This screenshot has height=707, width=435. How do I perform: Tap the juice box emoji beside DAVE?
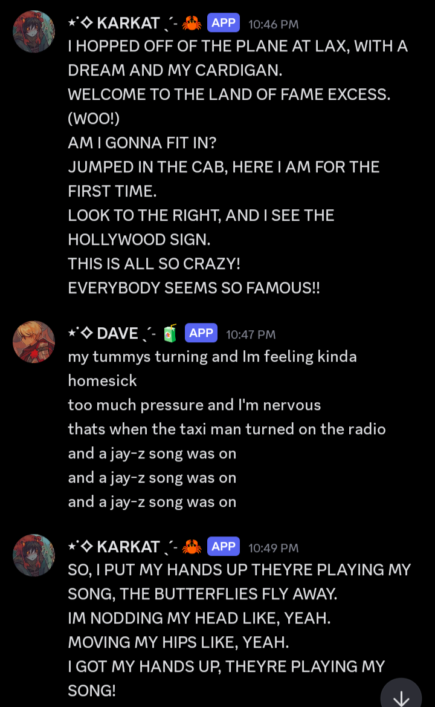pyautogui.click(x=170, y=333)
